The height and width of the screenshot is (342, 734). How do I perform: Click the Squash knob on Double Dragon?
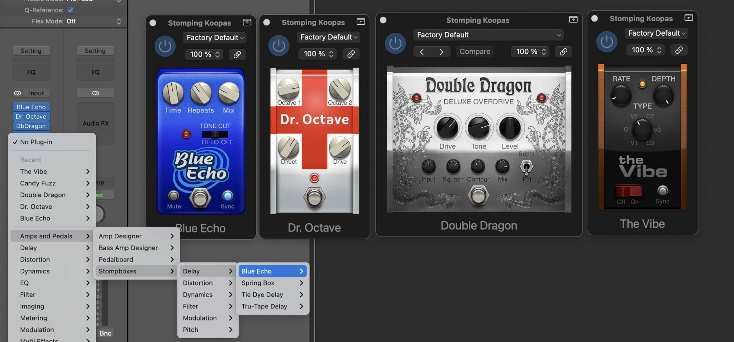click(x=453, y=166)
